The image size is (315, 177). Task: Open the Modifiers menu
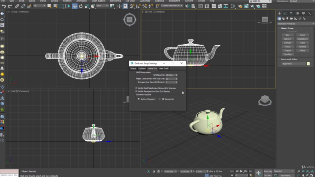67,1
